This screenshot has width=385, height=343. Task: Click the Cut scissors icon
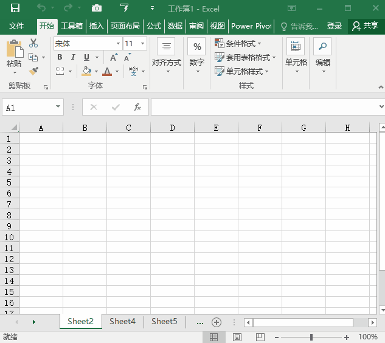click(33, 44)
